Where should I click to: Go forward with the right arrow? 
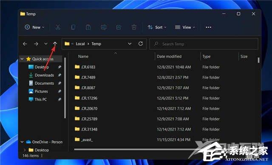36,44
